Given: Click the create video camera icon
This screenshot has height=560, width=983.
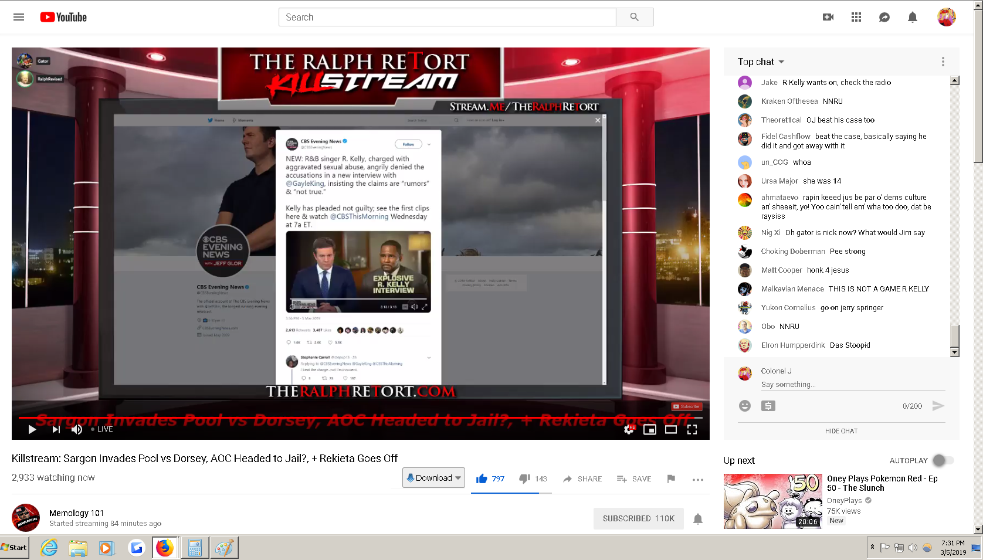Looking at the screenshot, I should [828, 17].
